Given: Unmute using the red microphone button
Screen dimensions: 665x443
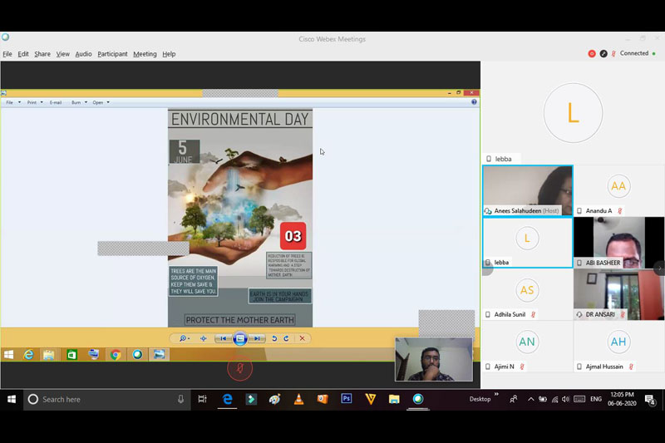Looking at the screenshot, I should coord(239,368).
